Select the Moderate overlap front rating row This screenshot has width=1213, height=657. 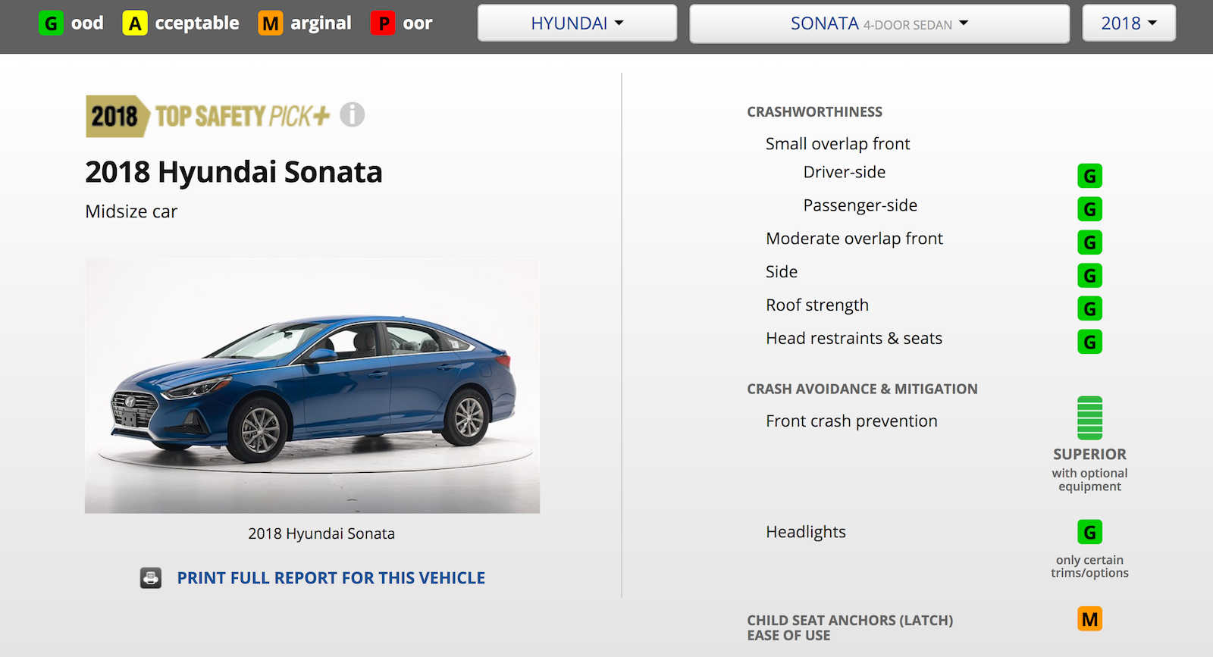pos(854,239)
